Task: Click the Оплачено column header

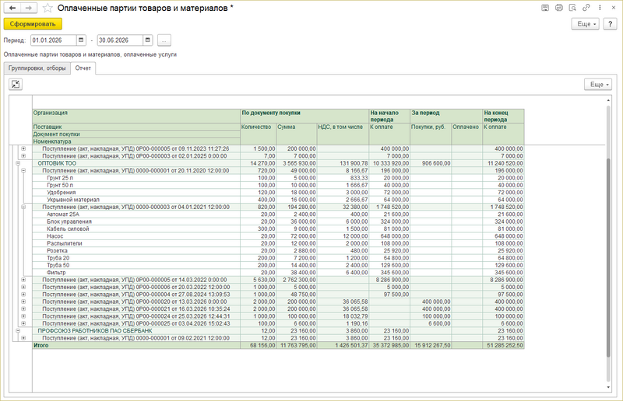Action: pos(466,134)
